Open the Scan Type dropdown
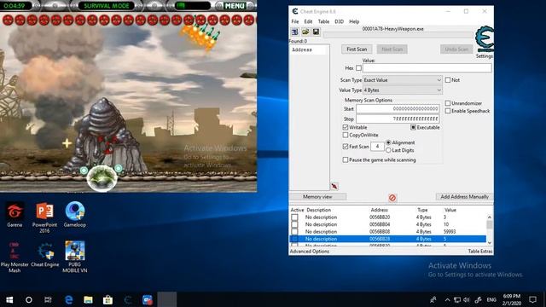546x307 pixels. [x=402, y=80]
